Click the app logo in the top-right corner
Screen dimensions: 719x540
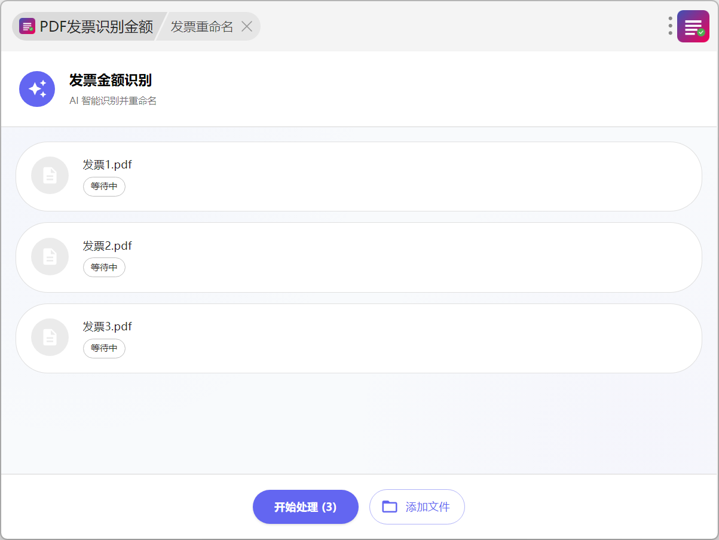(x=693, y=26)
